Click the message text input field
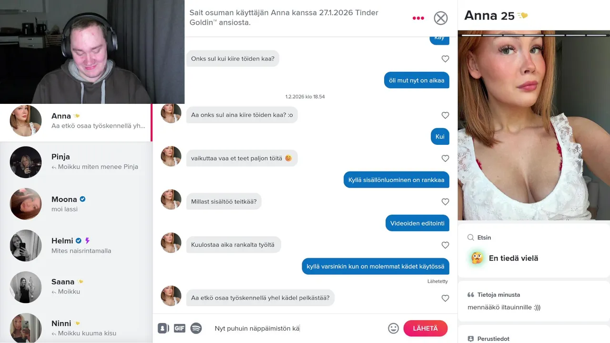This screenshot has height=343, width=610. (x=298, y=328)
